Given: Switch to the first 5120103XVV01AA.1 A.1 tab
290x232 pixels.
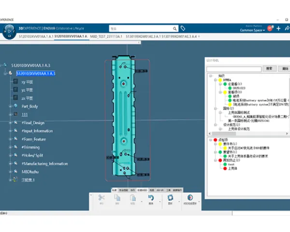Looking at the screenshot, I should (x=36, y=36).
